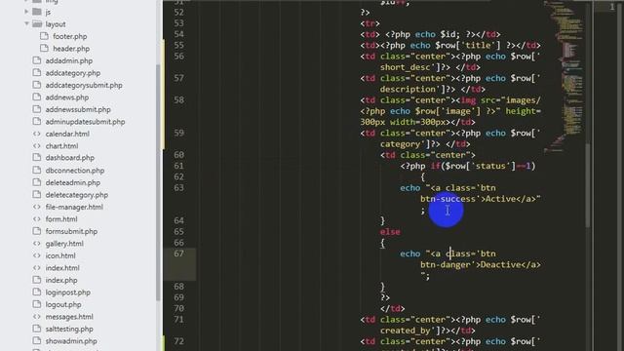Click the folder icon beside js

coord(37,12)
